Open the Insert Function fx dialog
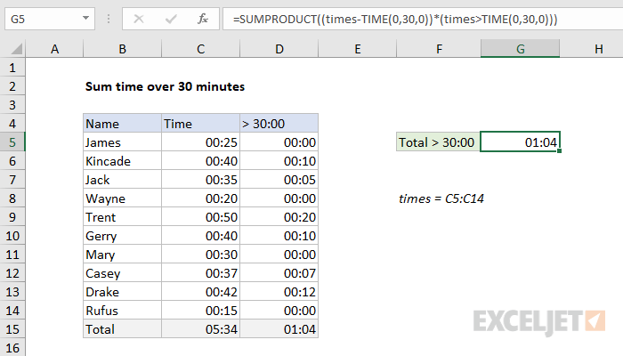Viewport: 623px width, 356px height. pyautogui.click(x=203, y=18)
